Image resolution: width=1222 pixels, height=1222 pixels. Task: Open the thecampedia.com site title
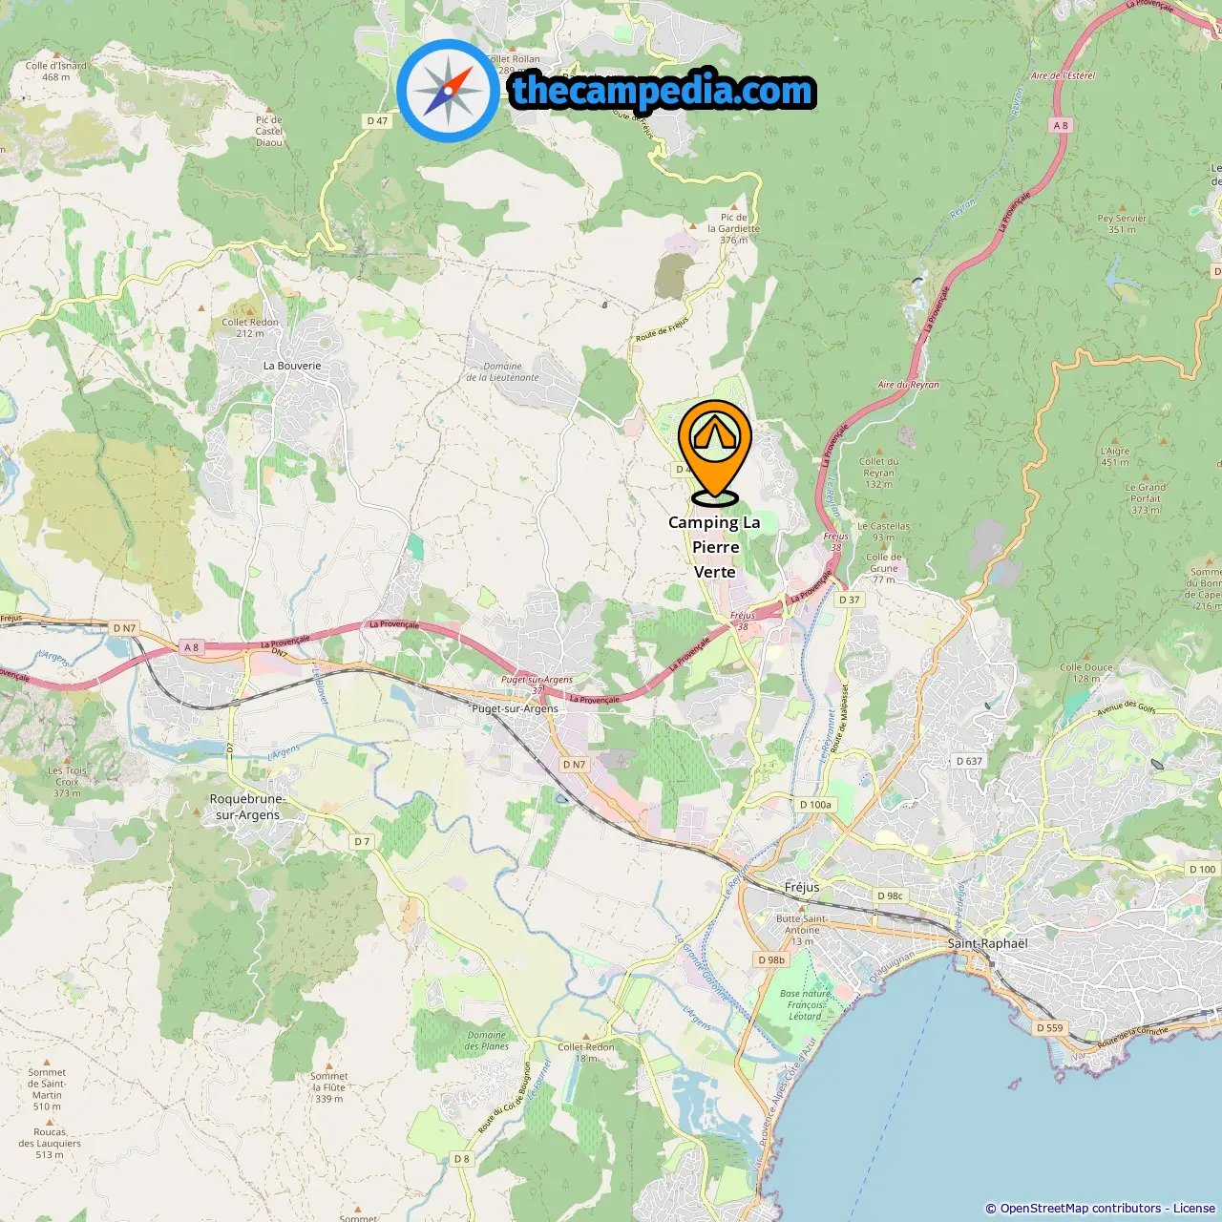[x=663, y=92]
